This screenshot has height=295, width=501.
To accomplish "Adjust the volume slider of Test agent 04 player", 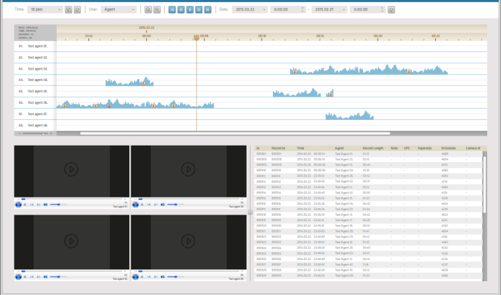I will click(176, 277).
